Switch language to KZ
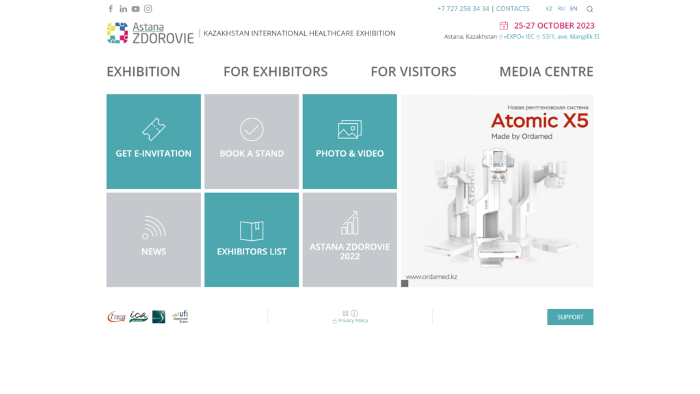 tap(549, 9)
